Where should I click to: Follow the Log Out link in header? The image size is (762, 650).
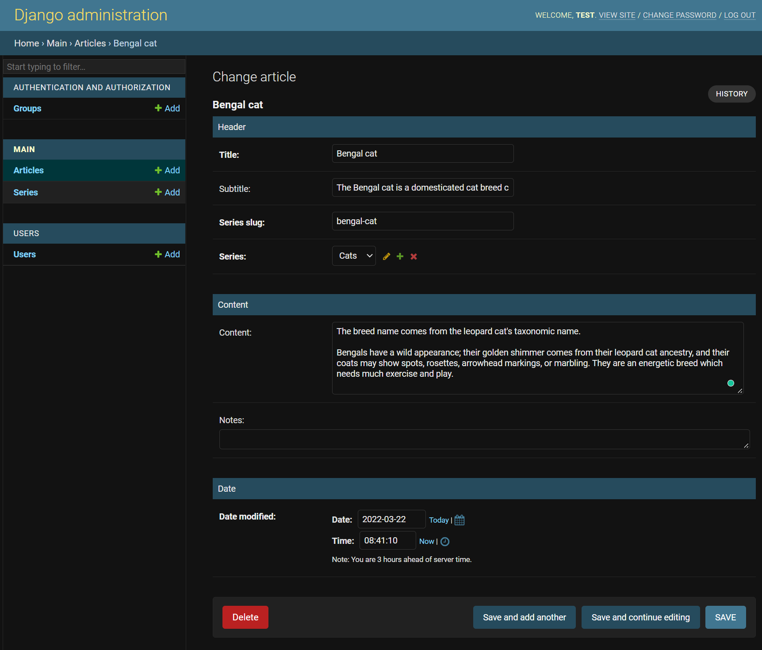739,15
